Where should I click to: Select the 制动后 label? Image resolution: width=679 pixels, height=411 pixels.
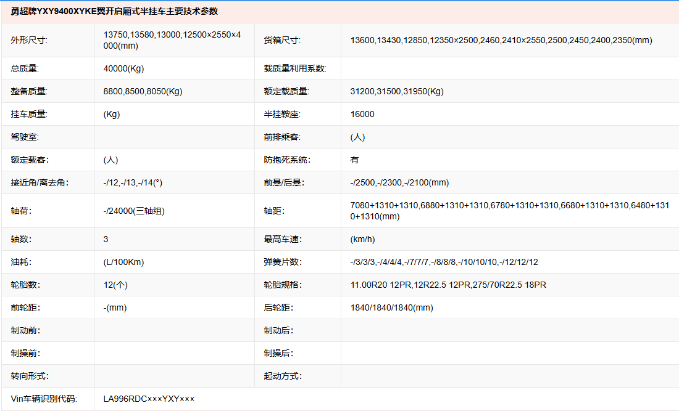[278, 331]
